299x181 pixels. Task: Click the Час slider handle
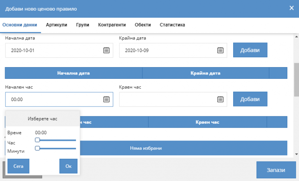tap(37, 140)
